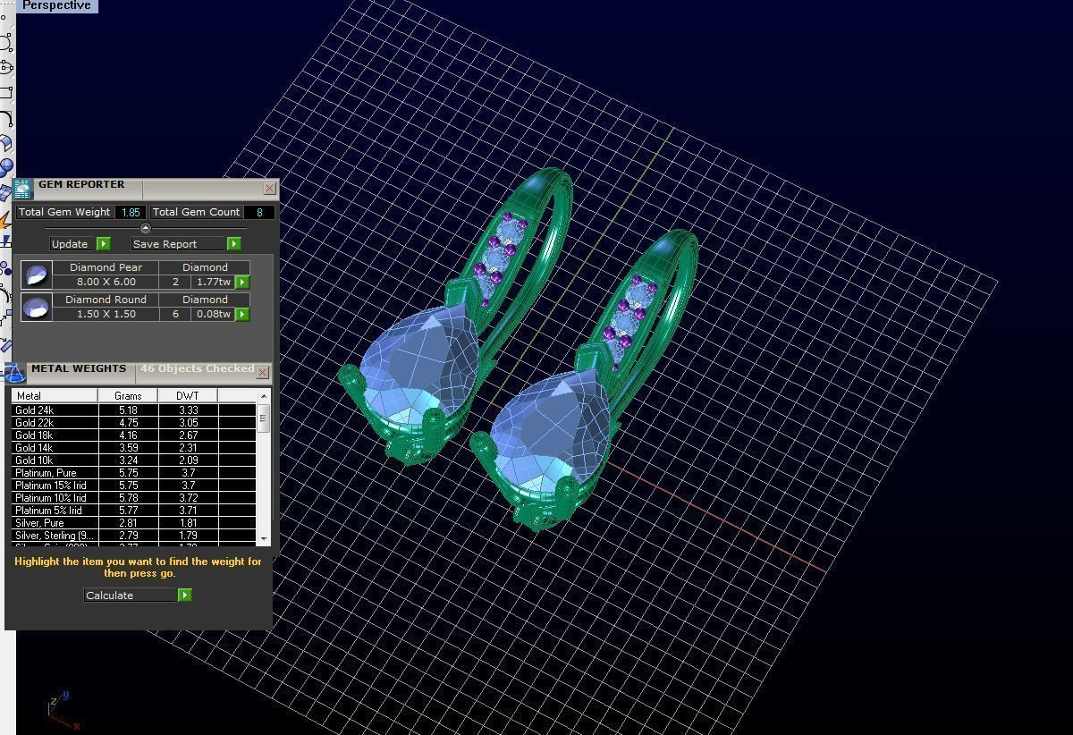This screenshot has width=1073, height=735.
Task: Click Gold 24k grams value 5.18
Action: 128,410
